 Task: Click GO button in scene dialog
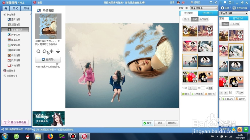[210, 88]
